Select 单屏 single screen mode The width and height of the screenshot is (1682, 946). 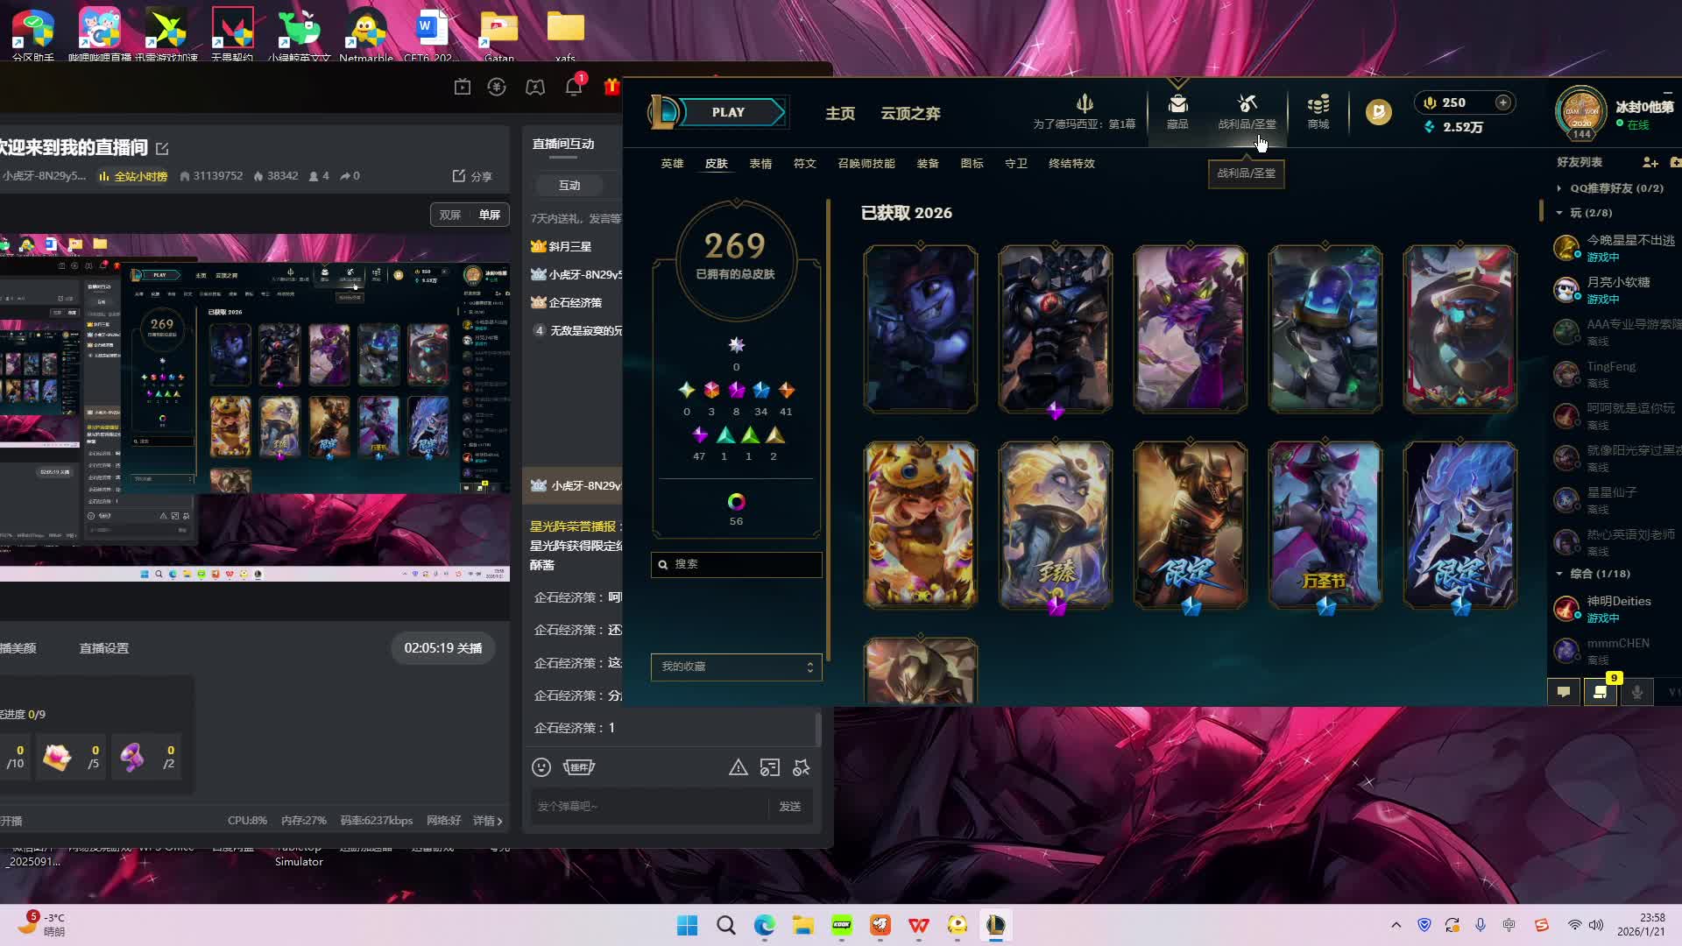click(x=489, y=215)
